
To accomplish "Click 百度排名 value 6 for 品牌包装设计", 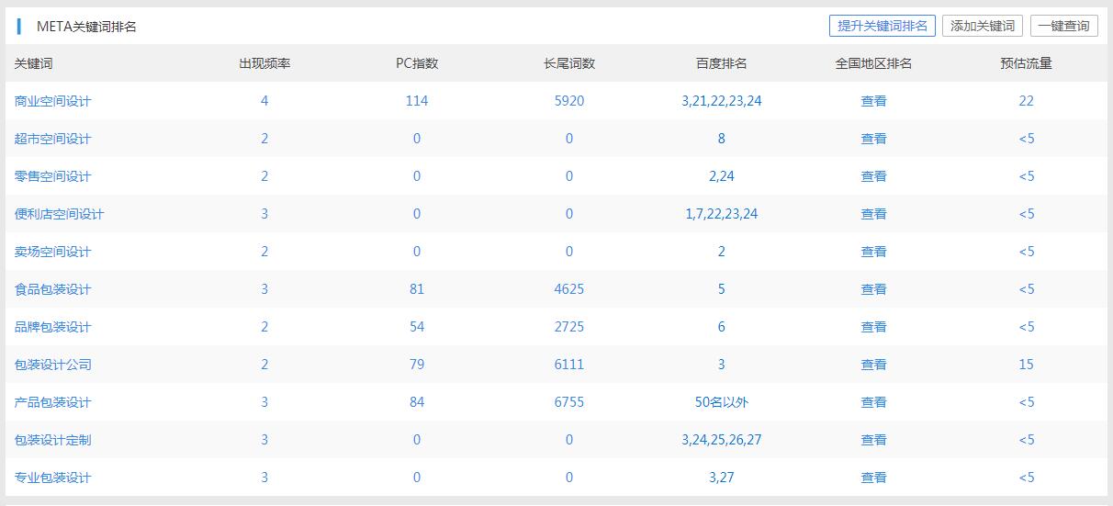I will pos(722,327).
